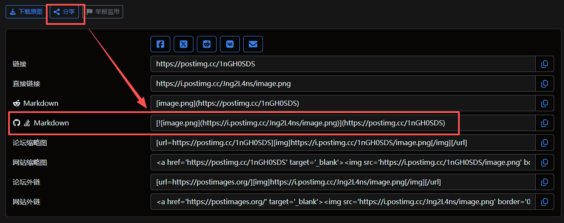
Task: Share by email envelope icon
Action: [253, 44]
